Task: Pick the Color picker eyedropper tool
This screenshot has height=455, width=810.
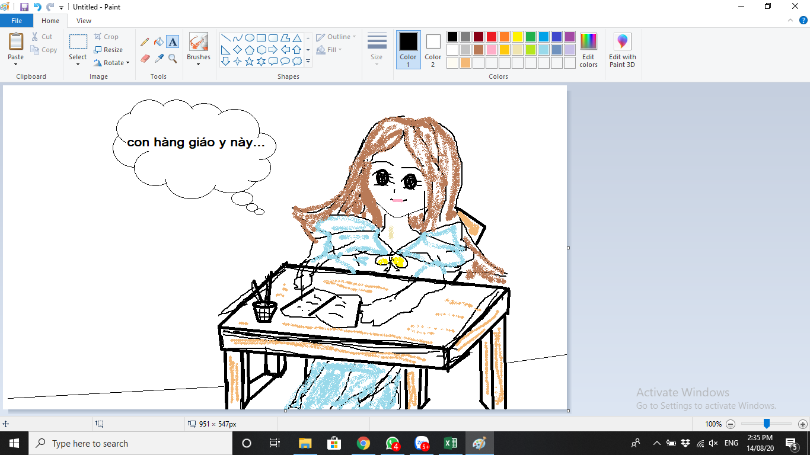Action: (x=158, y=59)
